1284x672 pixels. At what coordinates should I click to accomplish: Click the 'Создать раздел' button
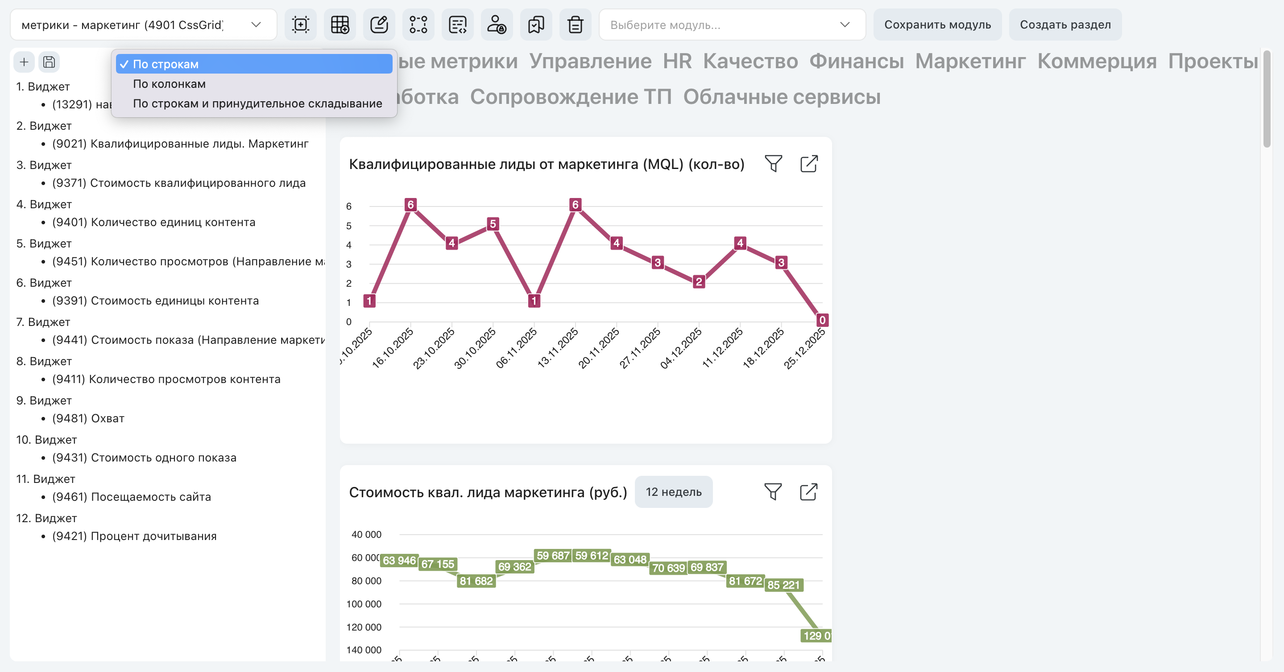(1065, 25)
